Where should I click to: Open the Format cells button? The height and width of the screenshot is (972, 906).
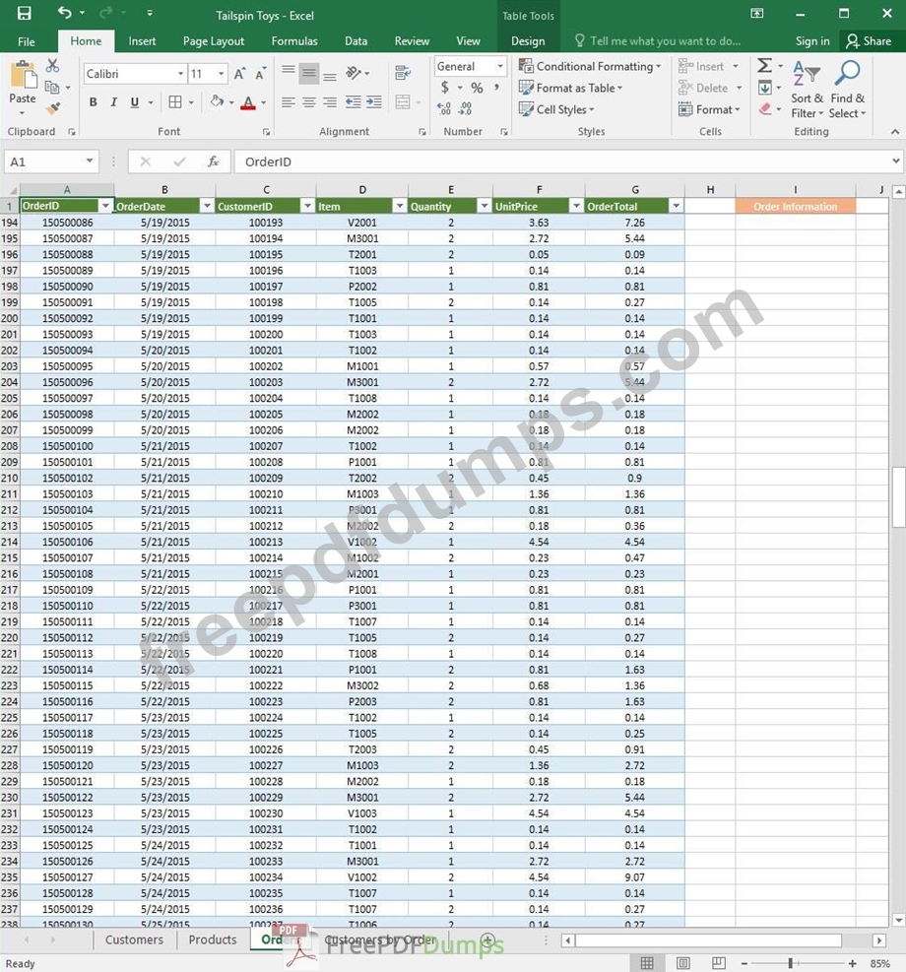click(x=710, y=109)
